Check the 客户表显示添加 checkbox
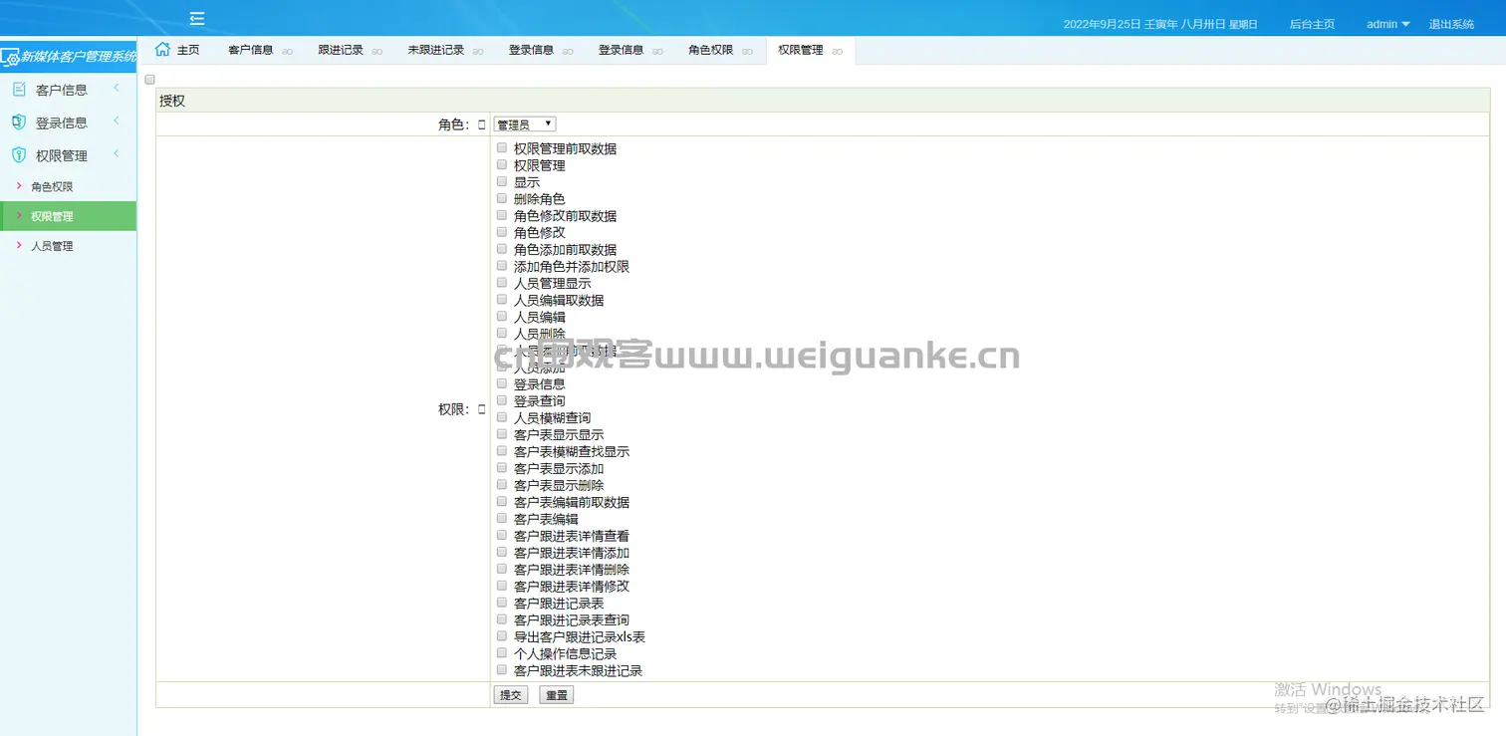Screen dimensions: 1506x736 coord(502,468)
